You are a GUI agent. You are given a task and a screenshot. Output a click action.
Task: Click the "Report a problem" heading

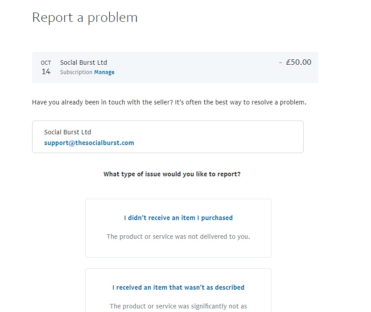click(85, 17)
